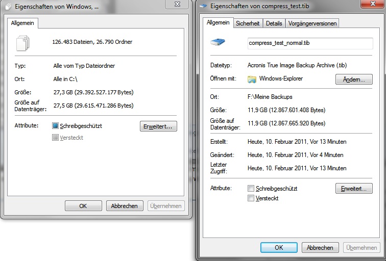Image resolution: width=386 pixels, height=261 pixels.
Task: Open the Vorgängerversionen tab
Action: click(312, 23)
